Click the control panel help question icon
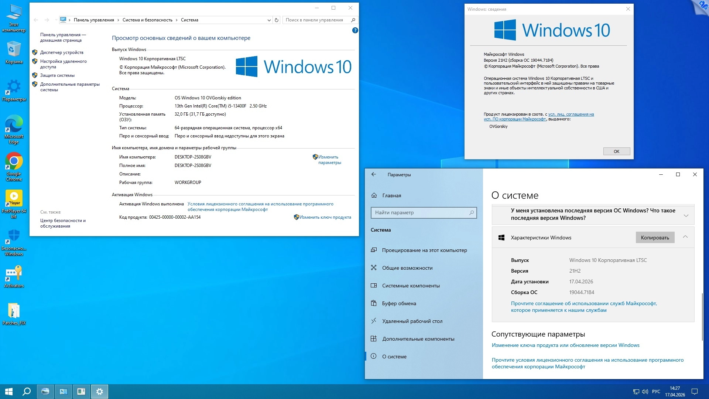709x399 pixels. coord(355,31)
